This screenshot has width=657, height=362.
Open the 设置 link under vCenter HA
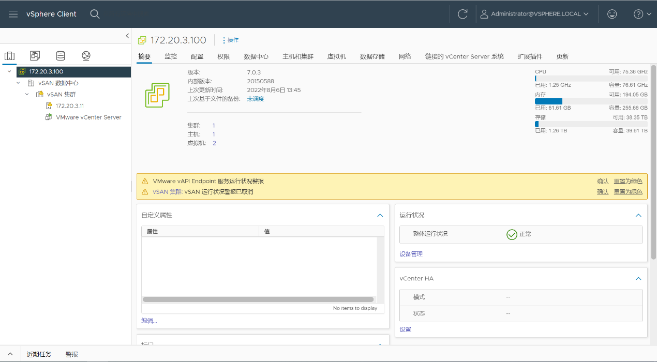point(406,329)
